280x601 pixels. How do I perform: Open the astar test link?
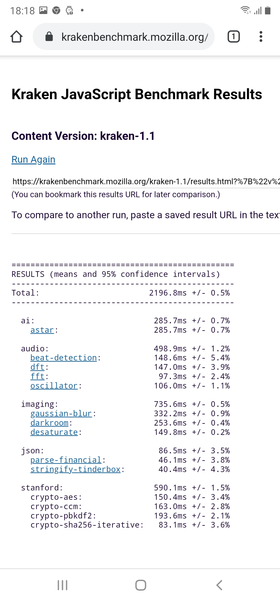pyautogui.click(x=42, y=330)
